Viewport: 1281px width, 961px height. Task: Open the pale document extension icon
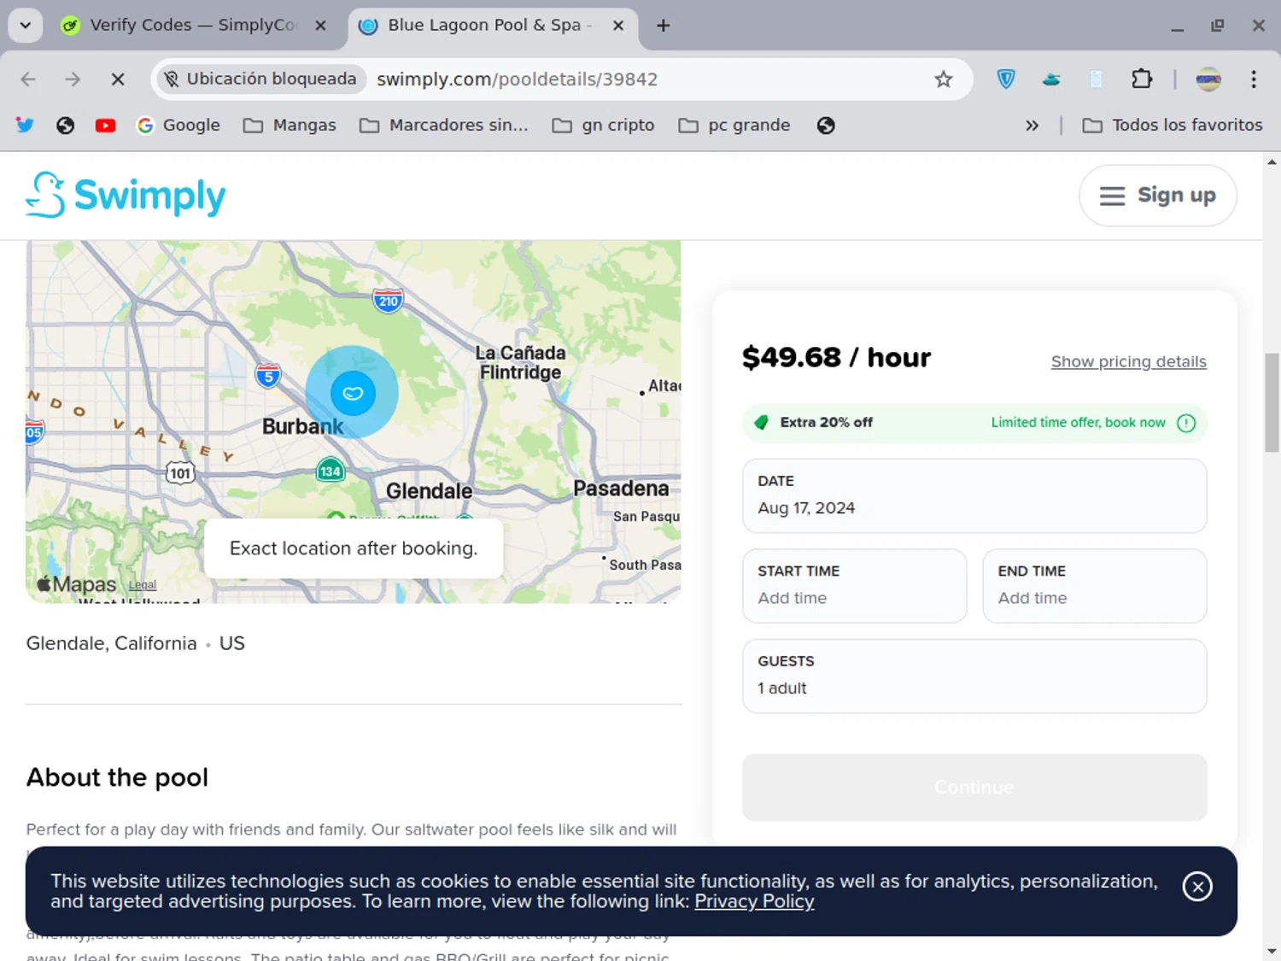point(1097,79)
